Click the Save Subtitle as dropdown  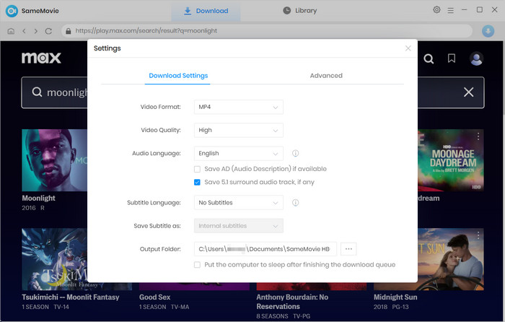tap(239, 226)
